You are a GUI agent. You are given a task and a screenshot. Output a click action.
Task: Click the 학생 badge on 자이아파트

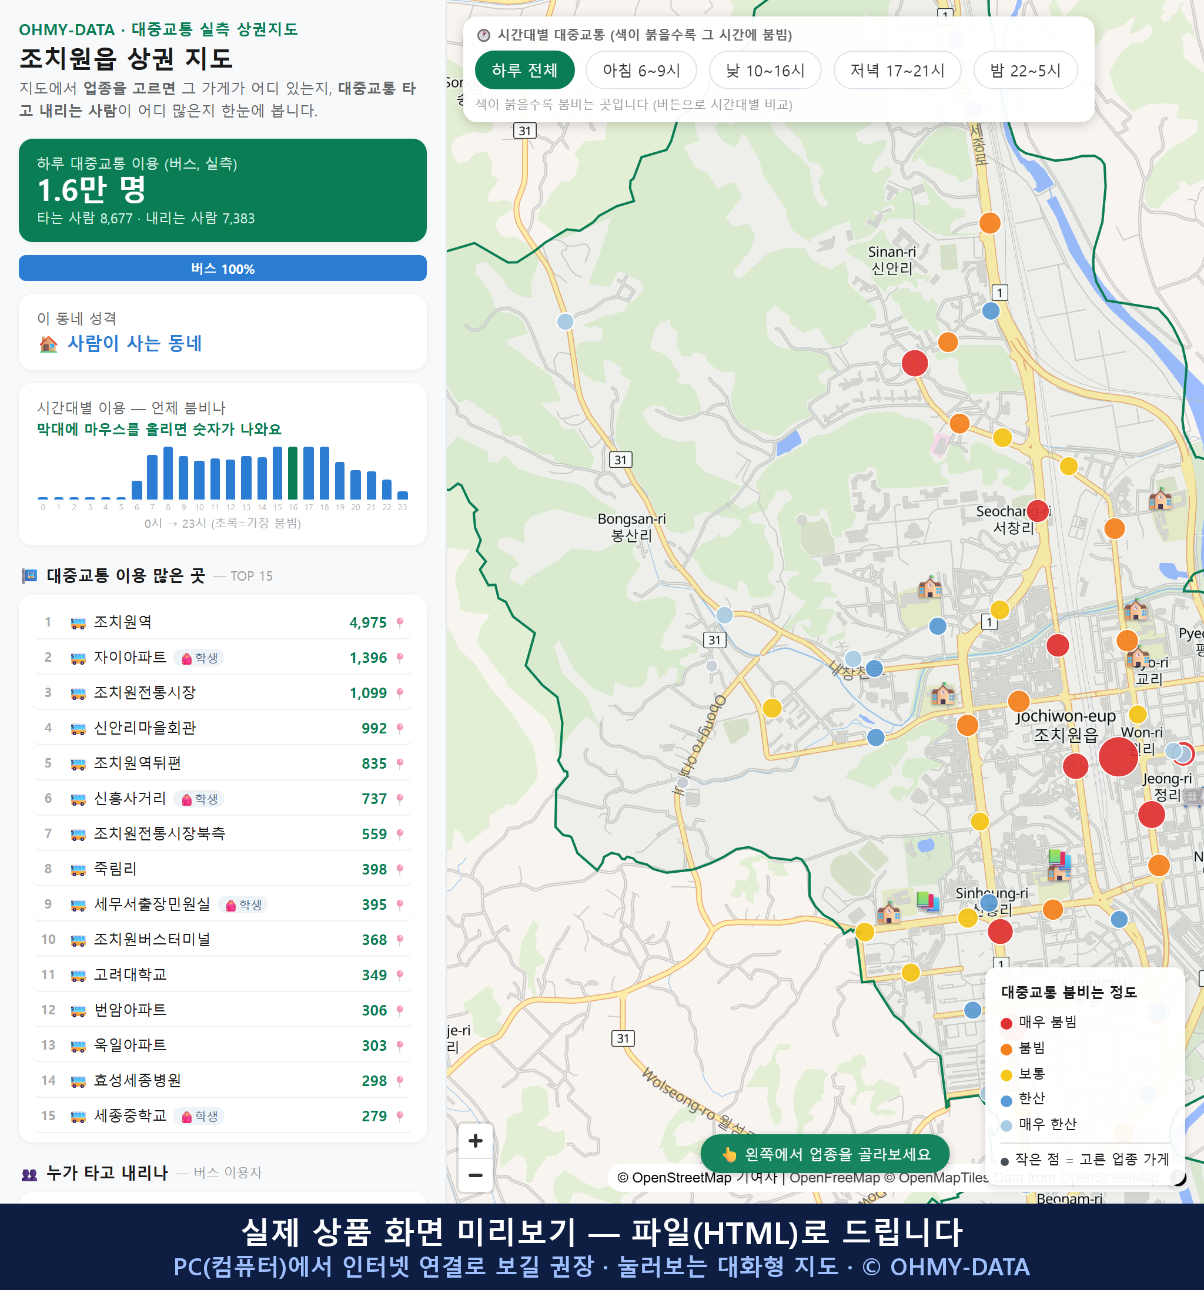199,658
